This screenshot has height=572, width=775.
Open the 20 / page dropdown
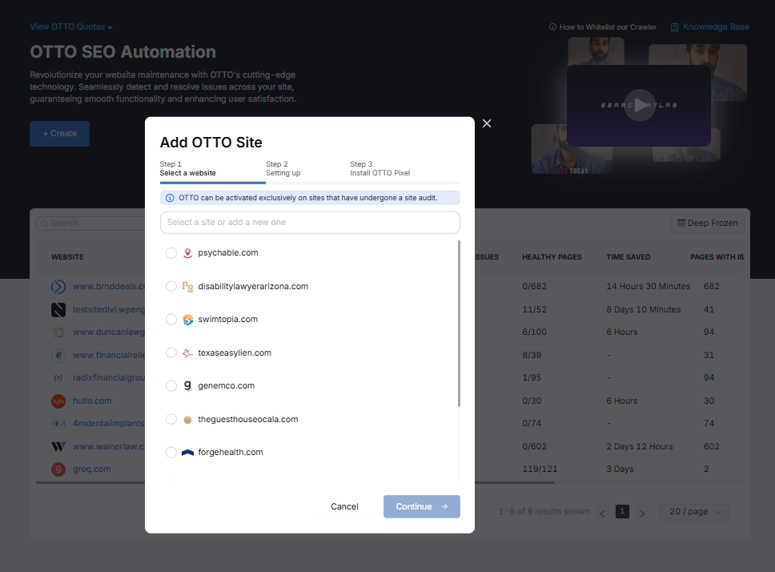694,512
